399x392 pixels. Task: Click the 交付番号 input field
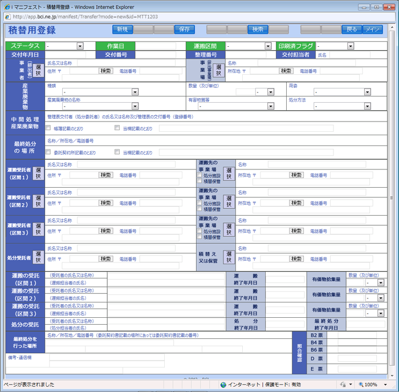[x=156, y=55]
